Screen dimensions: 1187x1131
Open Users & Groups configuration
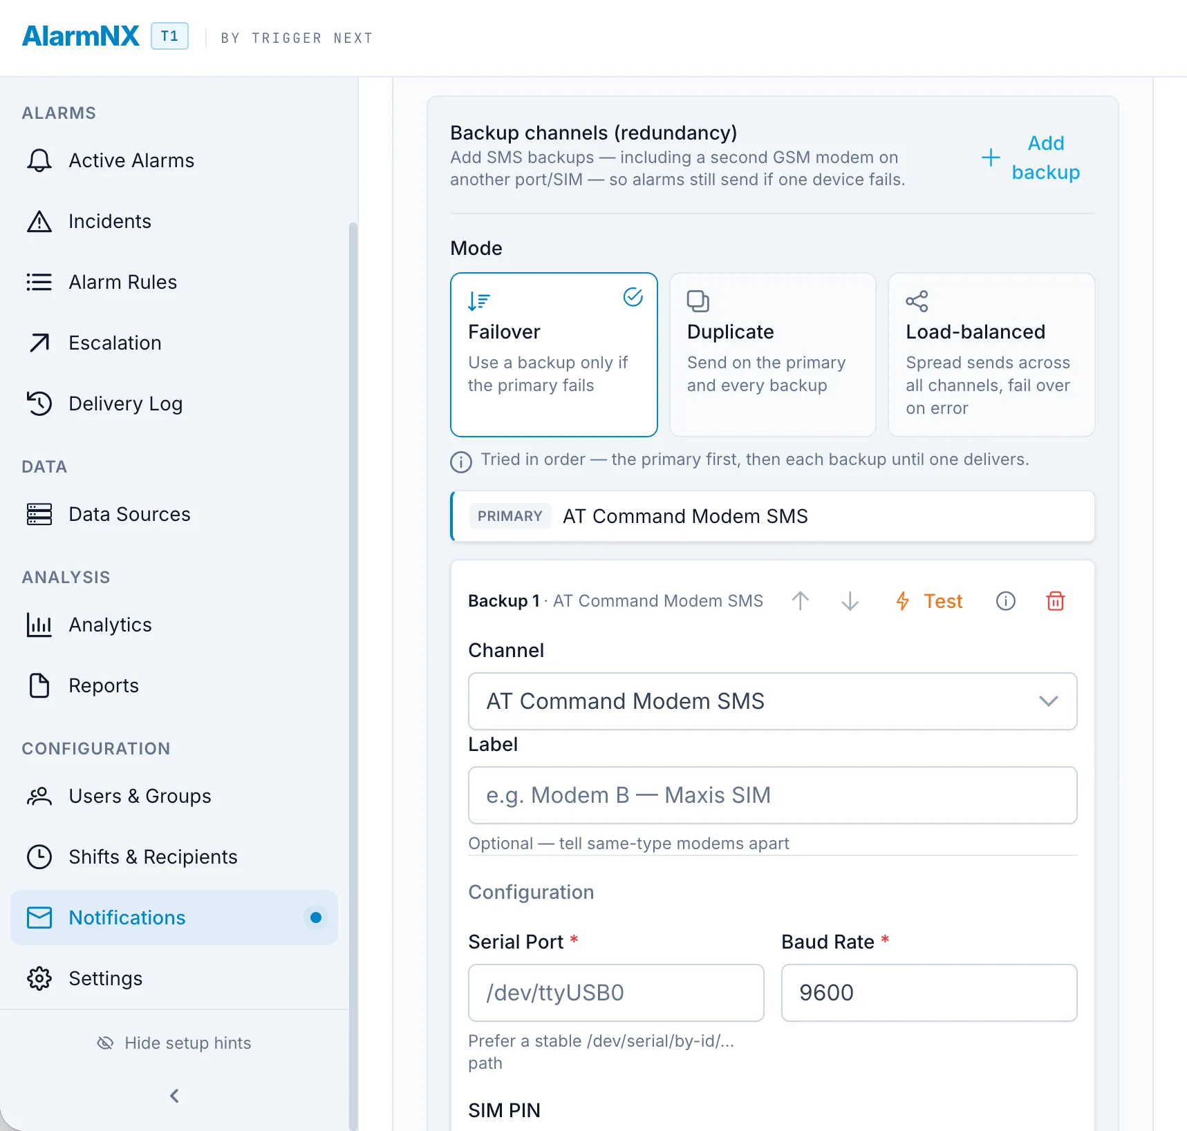(x=174, y=796)
